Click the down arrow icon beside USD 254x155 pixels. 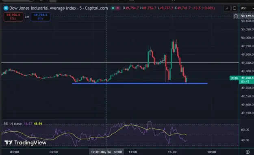tap(227, 8)
